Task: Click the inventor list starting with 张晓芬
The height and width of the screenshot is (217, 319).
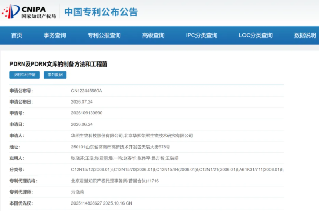Action: [125, 158]
